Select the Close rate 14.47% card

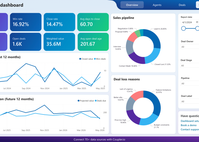click(59, 22)
